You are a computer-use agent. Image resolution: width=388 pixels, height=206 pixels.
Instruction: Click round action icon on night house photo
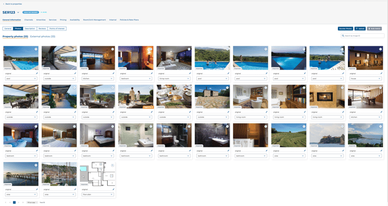pyautogui.click(x=380, y=49)
